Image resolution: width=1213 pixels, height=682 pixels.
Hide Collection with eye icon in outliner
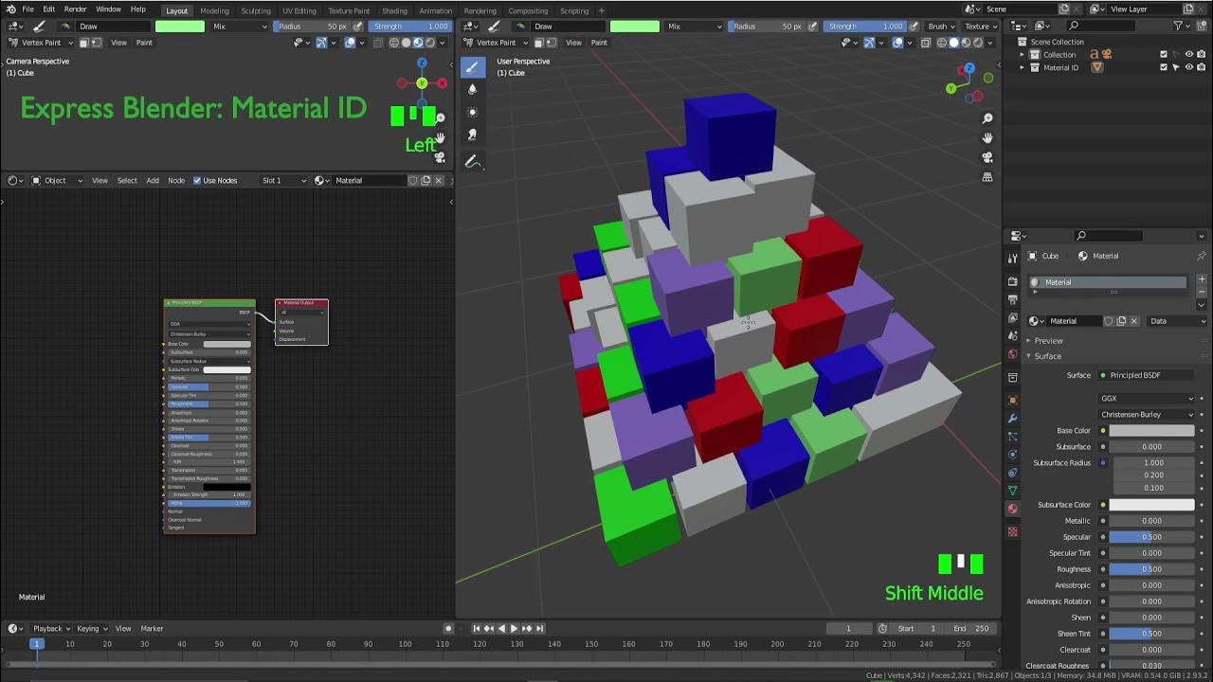pos(1189,55)
